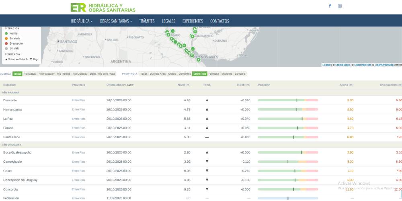
Task: Open the Facebook page icon
Action: click(330, 6)
